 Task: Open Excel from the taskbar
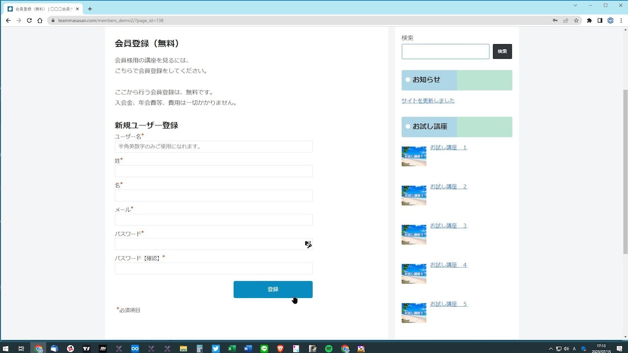click(232, 348)
